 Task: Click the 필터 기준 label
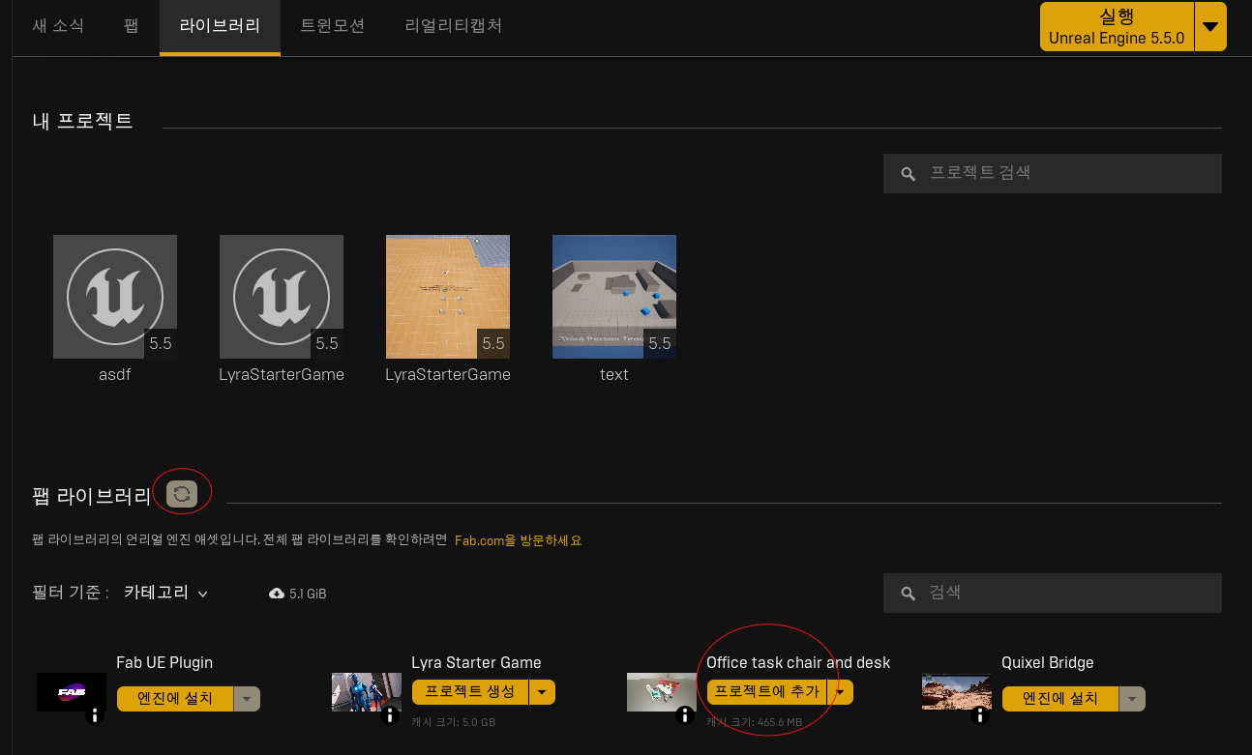click(x=71, y=593)
